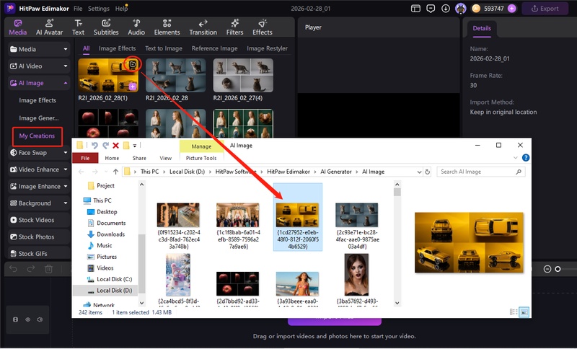Expand the Explorer address history dropdown
Viewport: 577px width, 349px height.
419,172
